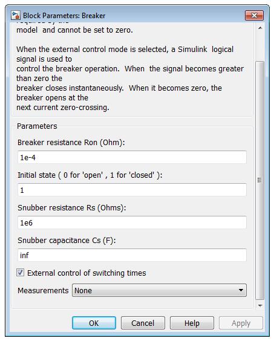This screenshot has width=277, height=344.
Task: Click the Cancel button
Action: [143, 323]
